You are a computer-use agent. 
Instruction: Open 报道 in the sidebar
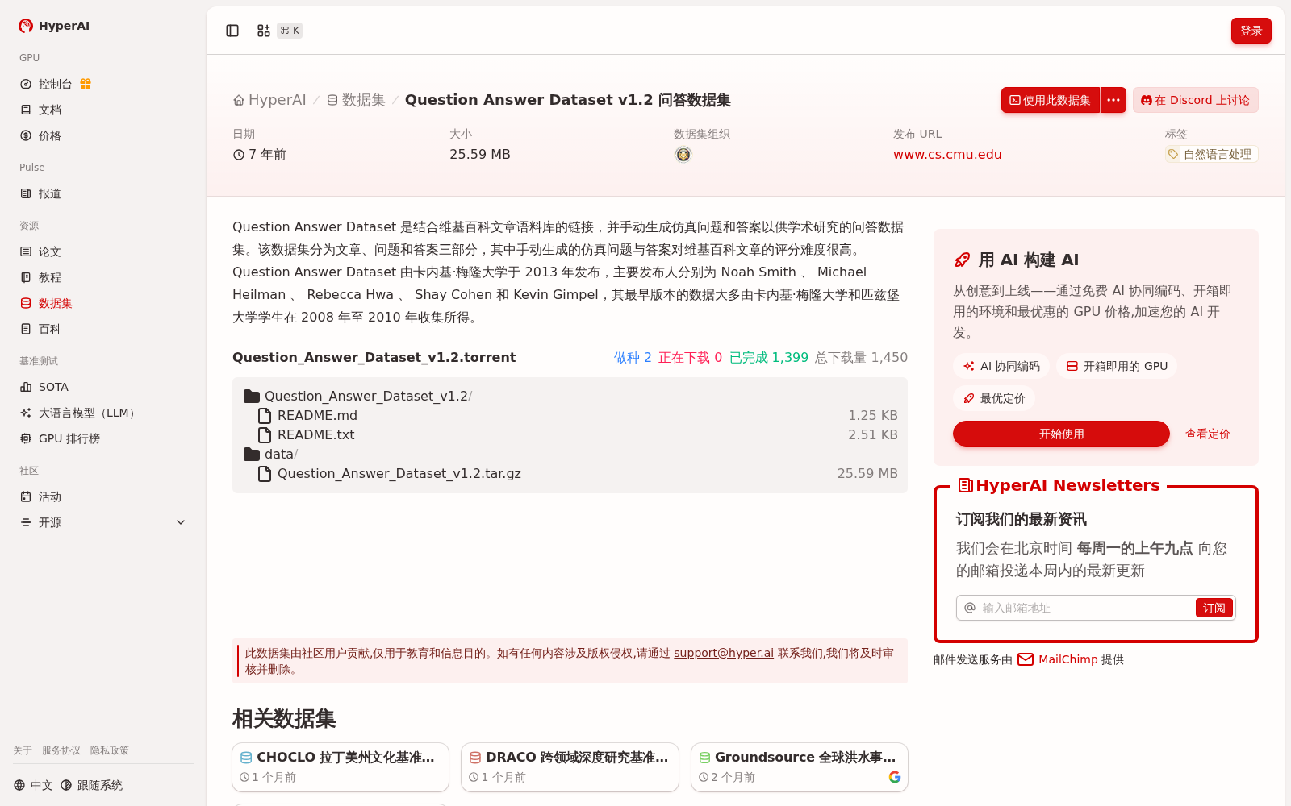103,193
